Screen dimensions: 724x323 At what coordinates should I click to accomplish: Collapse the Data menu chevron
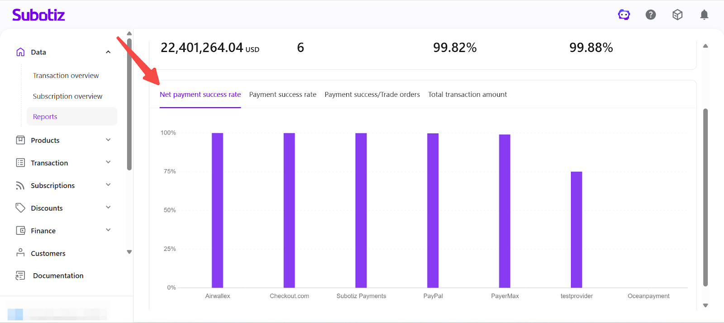[108, 52]
